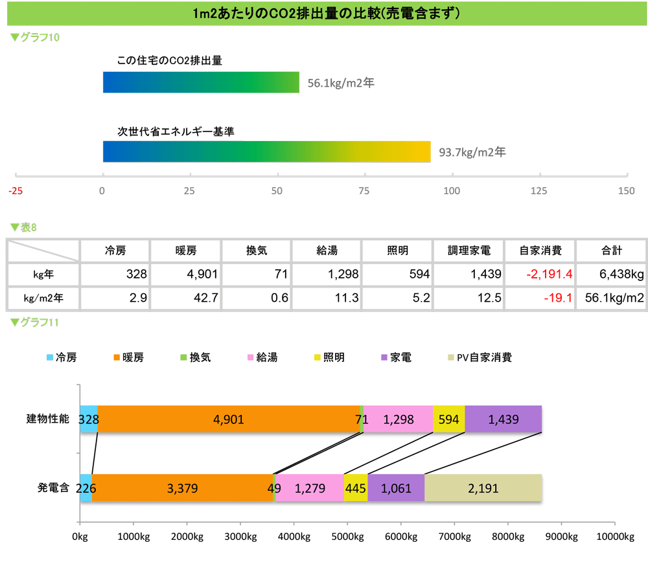Click the 暖房 table column header

pyautogui.click(x=186, y=251)
